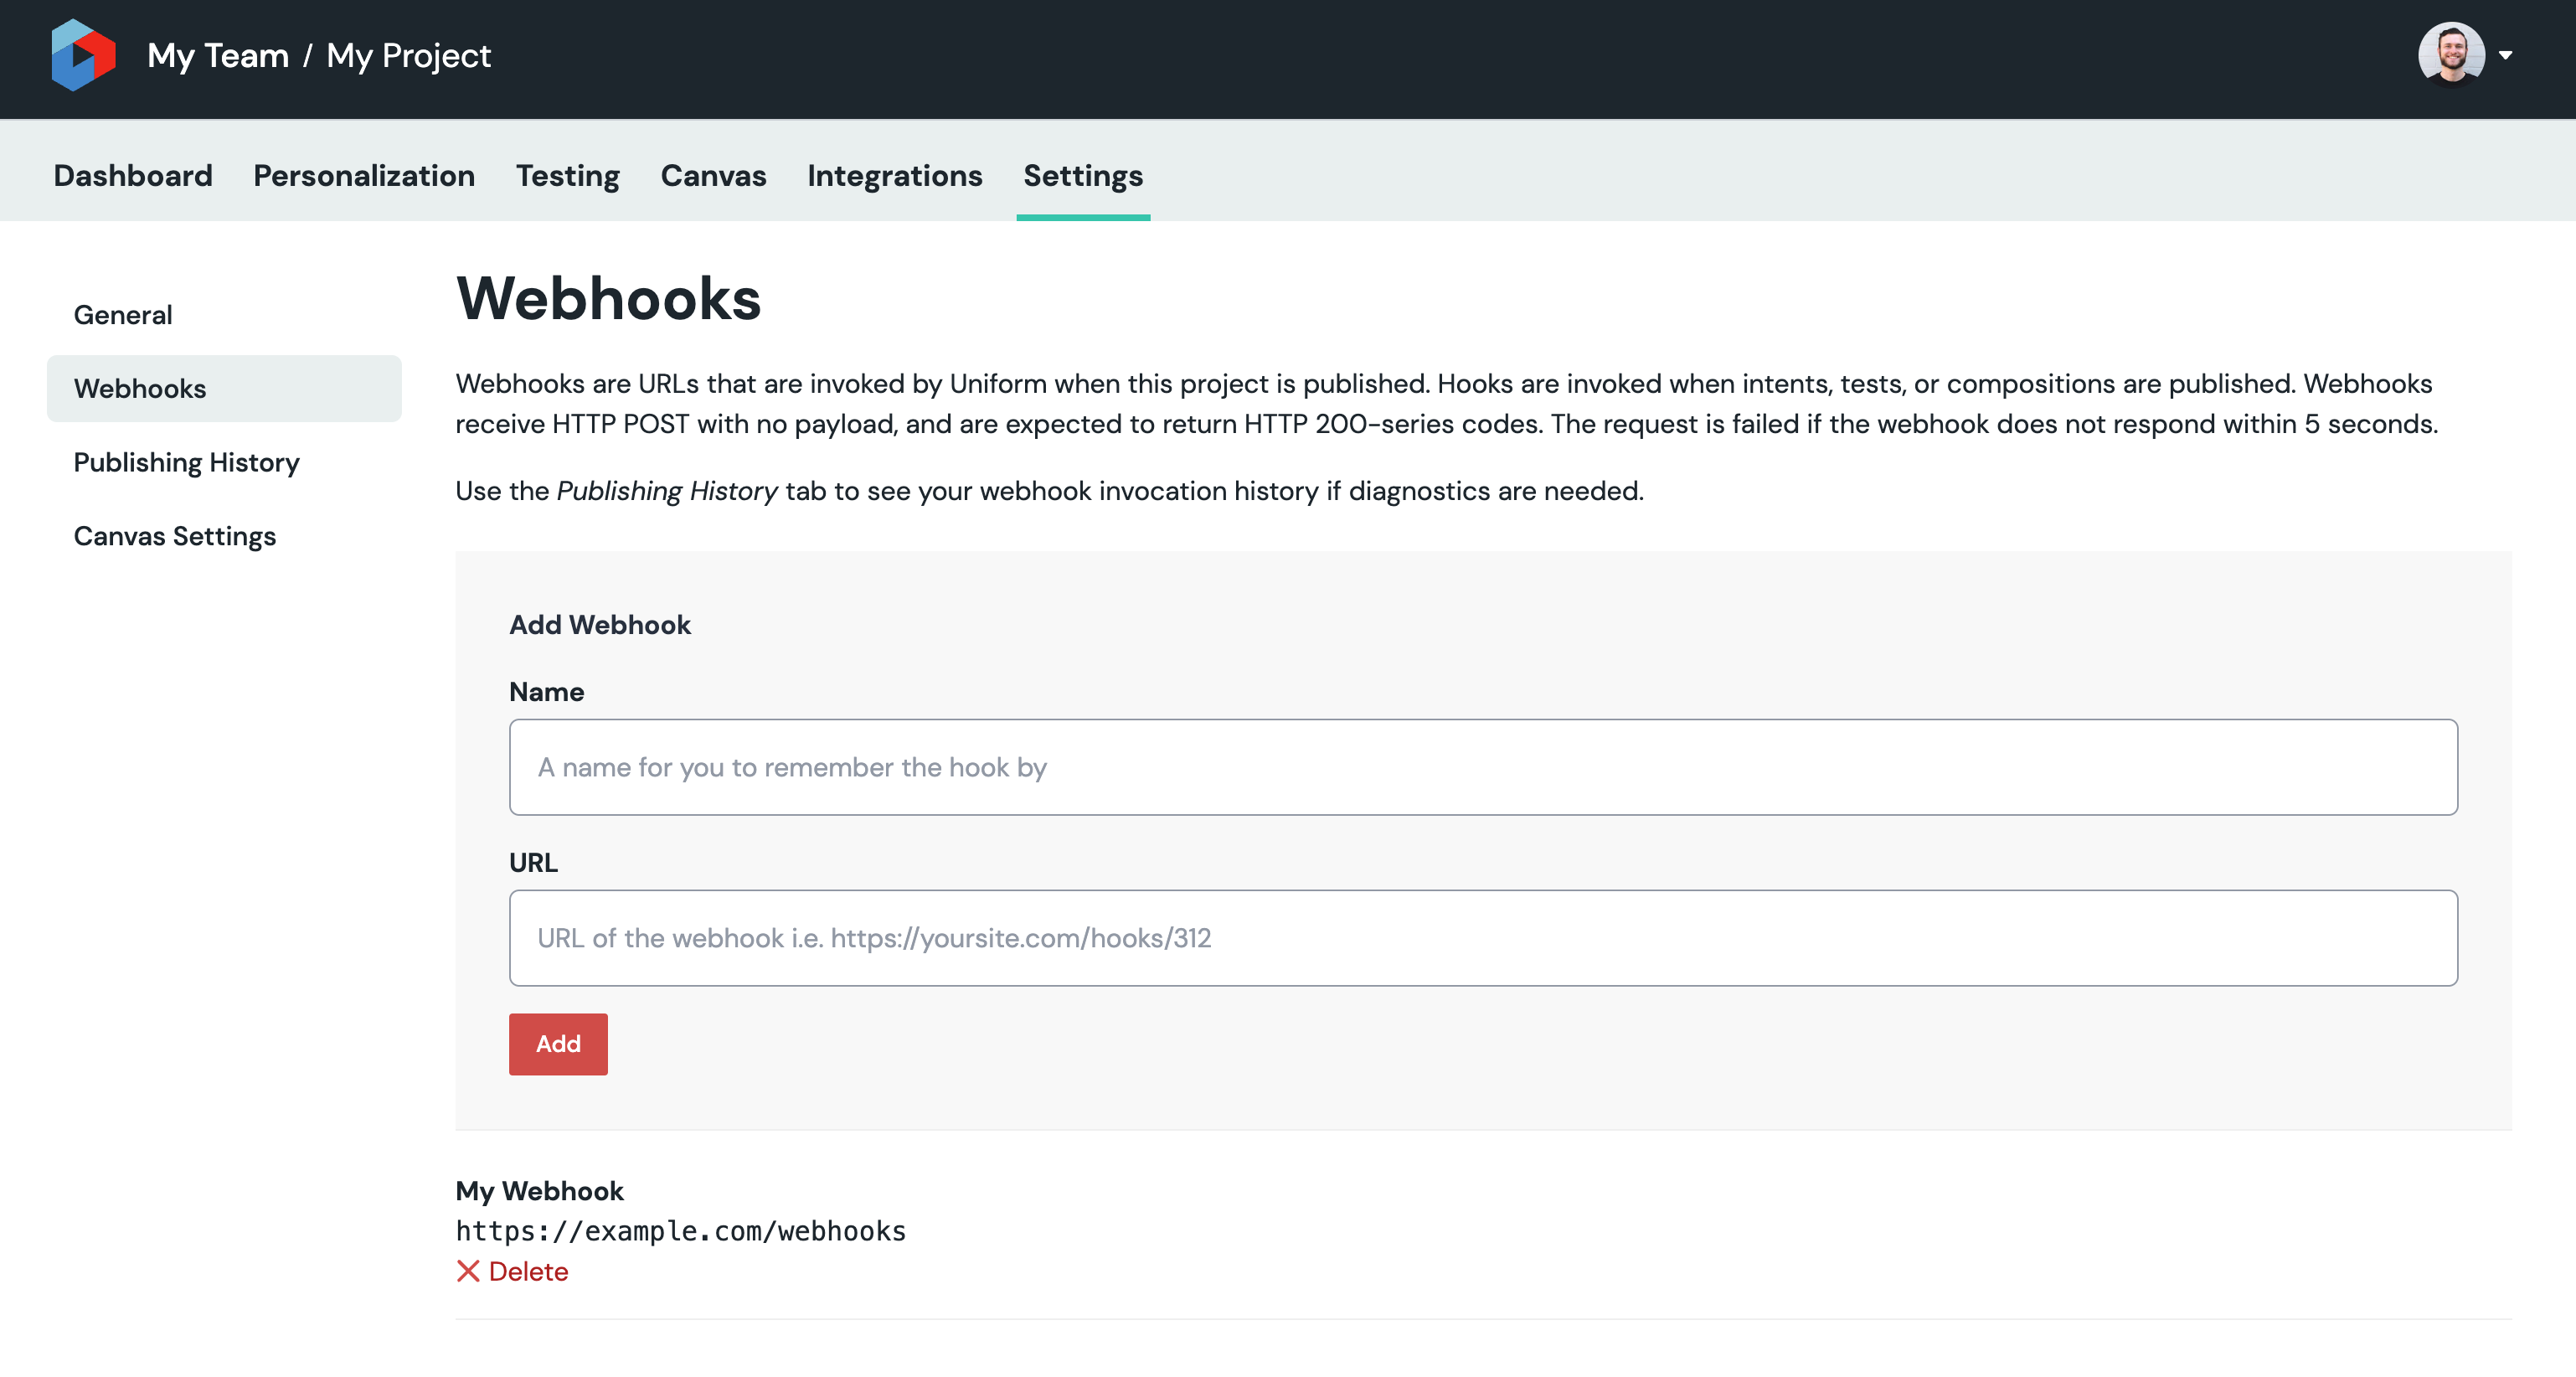
Task: Go to the Personalization tab
Action: (x=364, y=175)
